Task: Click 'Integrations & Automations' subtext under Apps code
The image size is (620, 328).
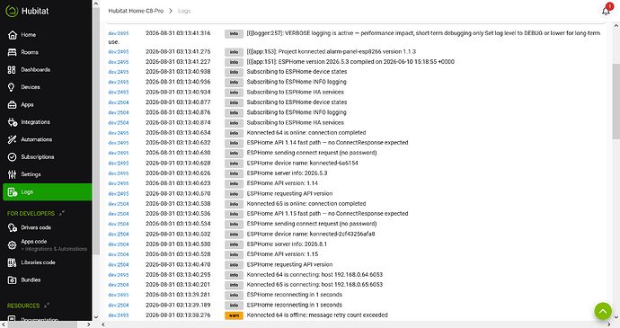Action: (x=55, y=249)
